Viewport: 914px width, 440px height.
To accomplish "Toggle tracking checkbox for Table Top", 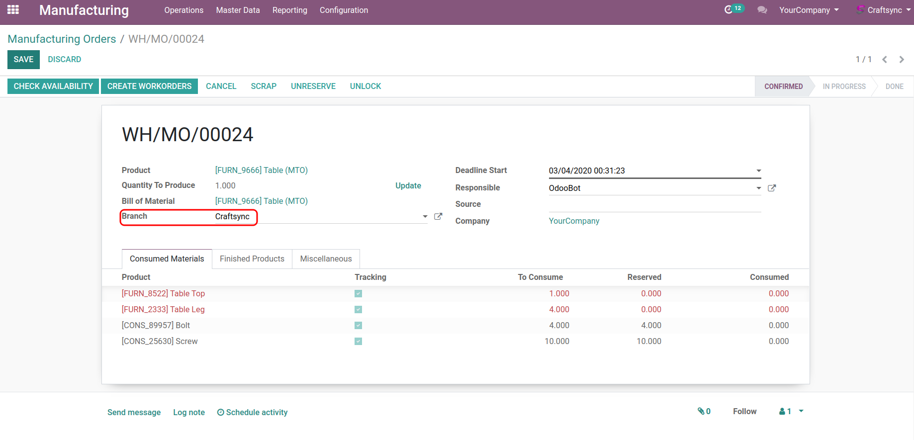I will 358,294.
